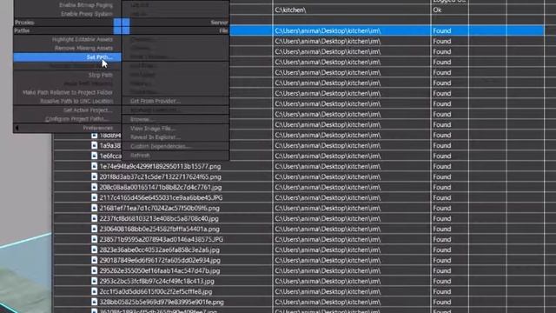
Task: Click the file icon beside 2823e36abe0cc40532ae6fa858c3e2a6.jpg
Action: pos(94,250)
